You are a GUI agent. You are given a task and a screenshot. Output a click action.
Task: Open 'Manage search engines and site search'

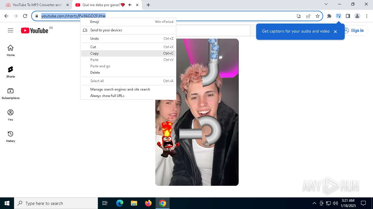(128, 89)
